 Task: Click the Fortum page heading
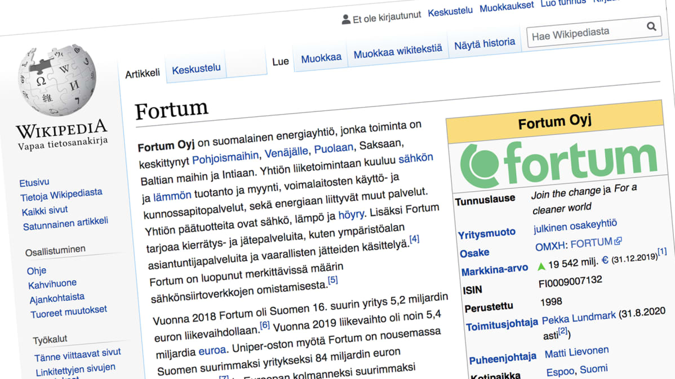[x=171, y=110]
